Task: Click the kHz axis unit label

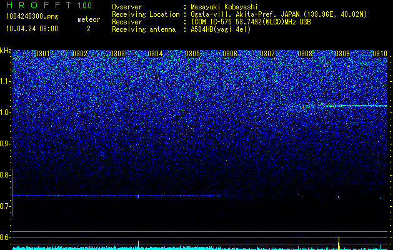Action: coord(6,51)
